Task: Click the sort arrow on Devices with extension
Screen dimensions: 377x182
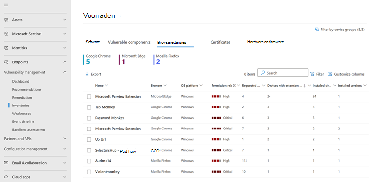Action: click(x=304, y=86)
